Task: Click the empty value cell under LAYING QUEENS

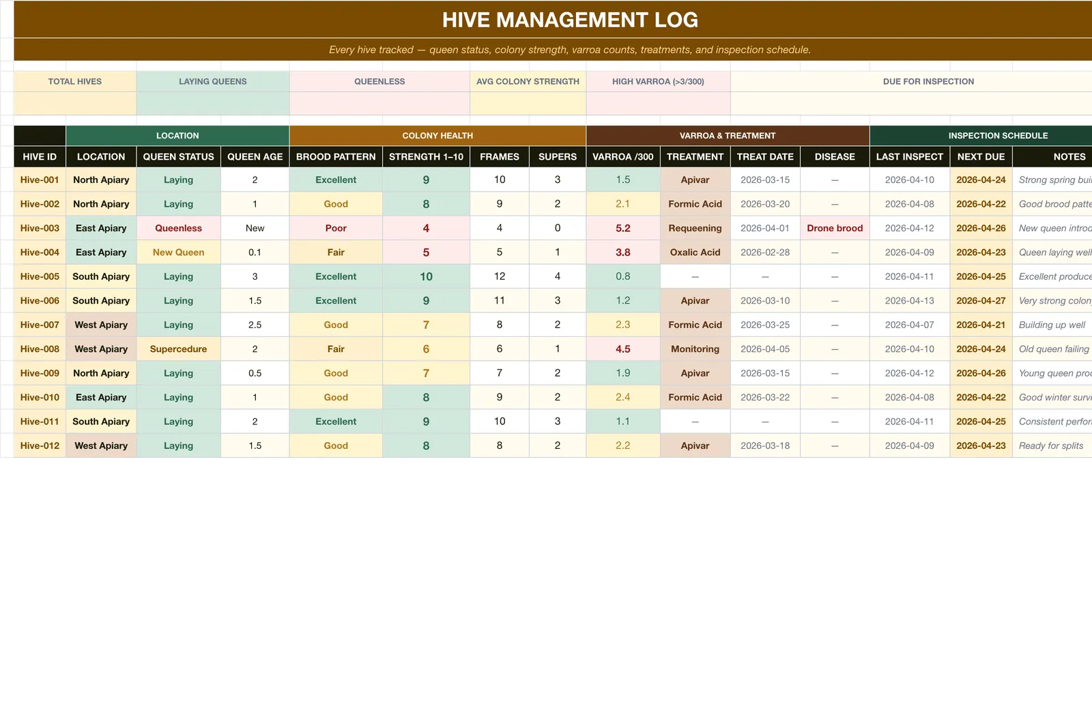Action: (x=213, y=103)
